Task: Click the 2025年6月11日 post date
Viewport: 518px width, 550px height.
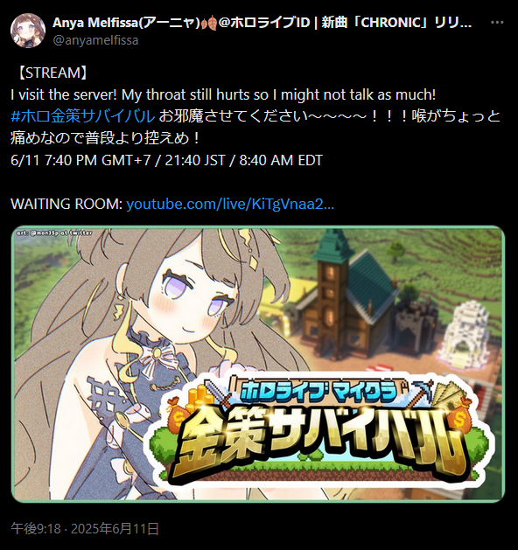Action: click(115, 528)
